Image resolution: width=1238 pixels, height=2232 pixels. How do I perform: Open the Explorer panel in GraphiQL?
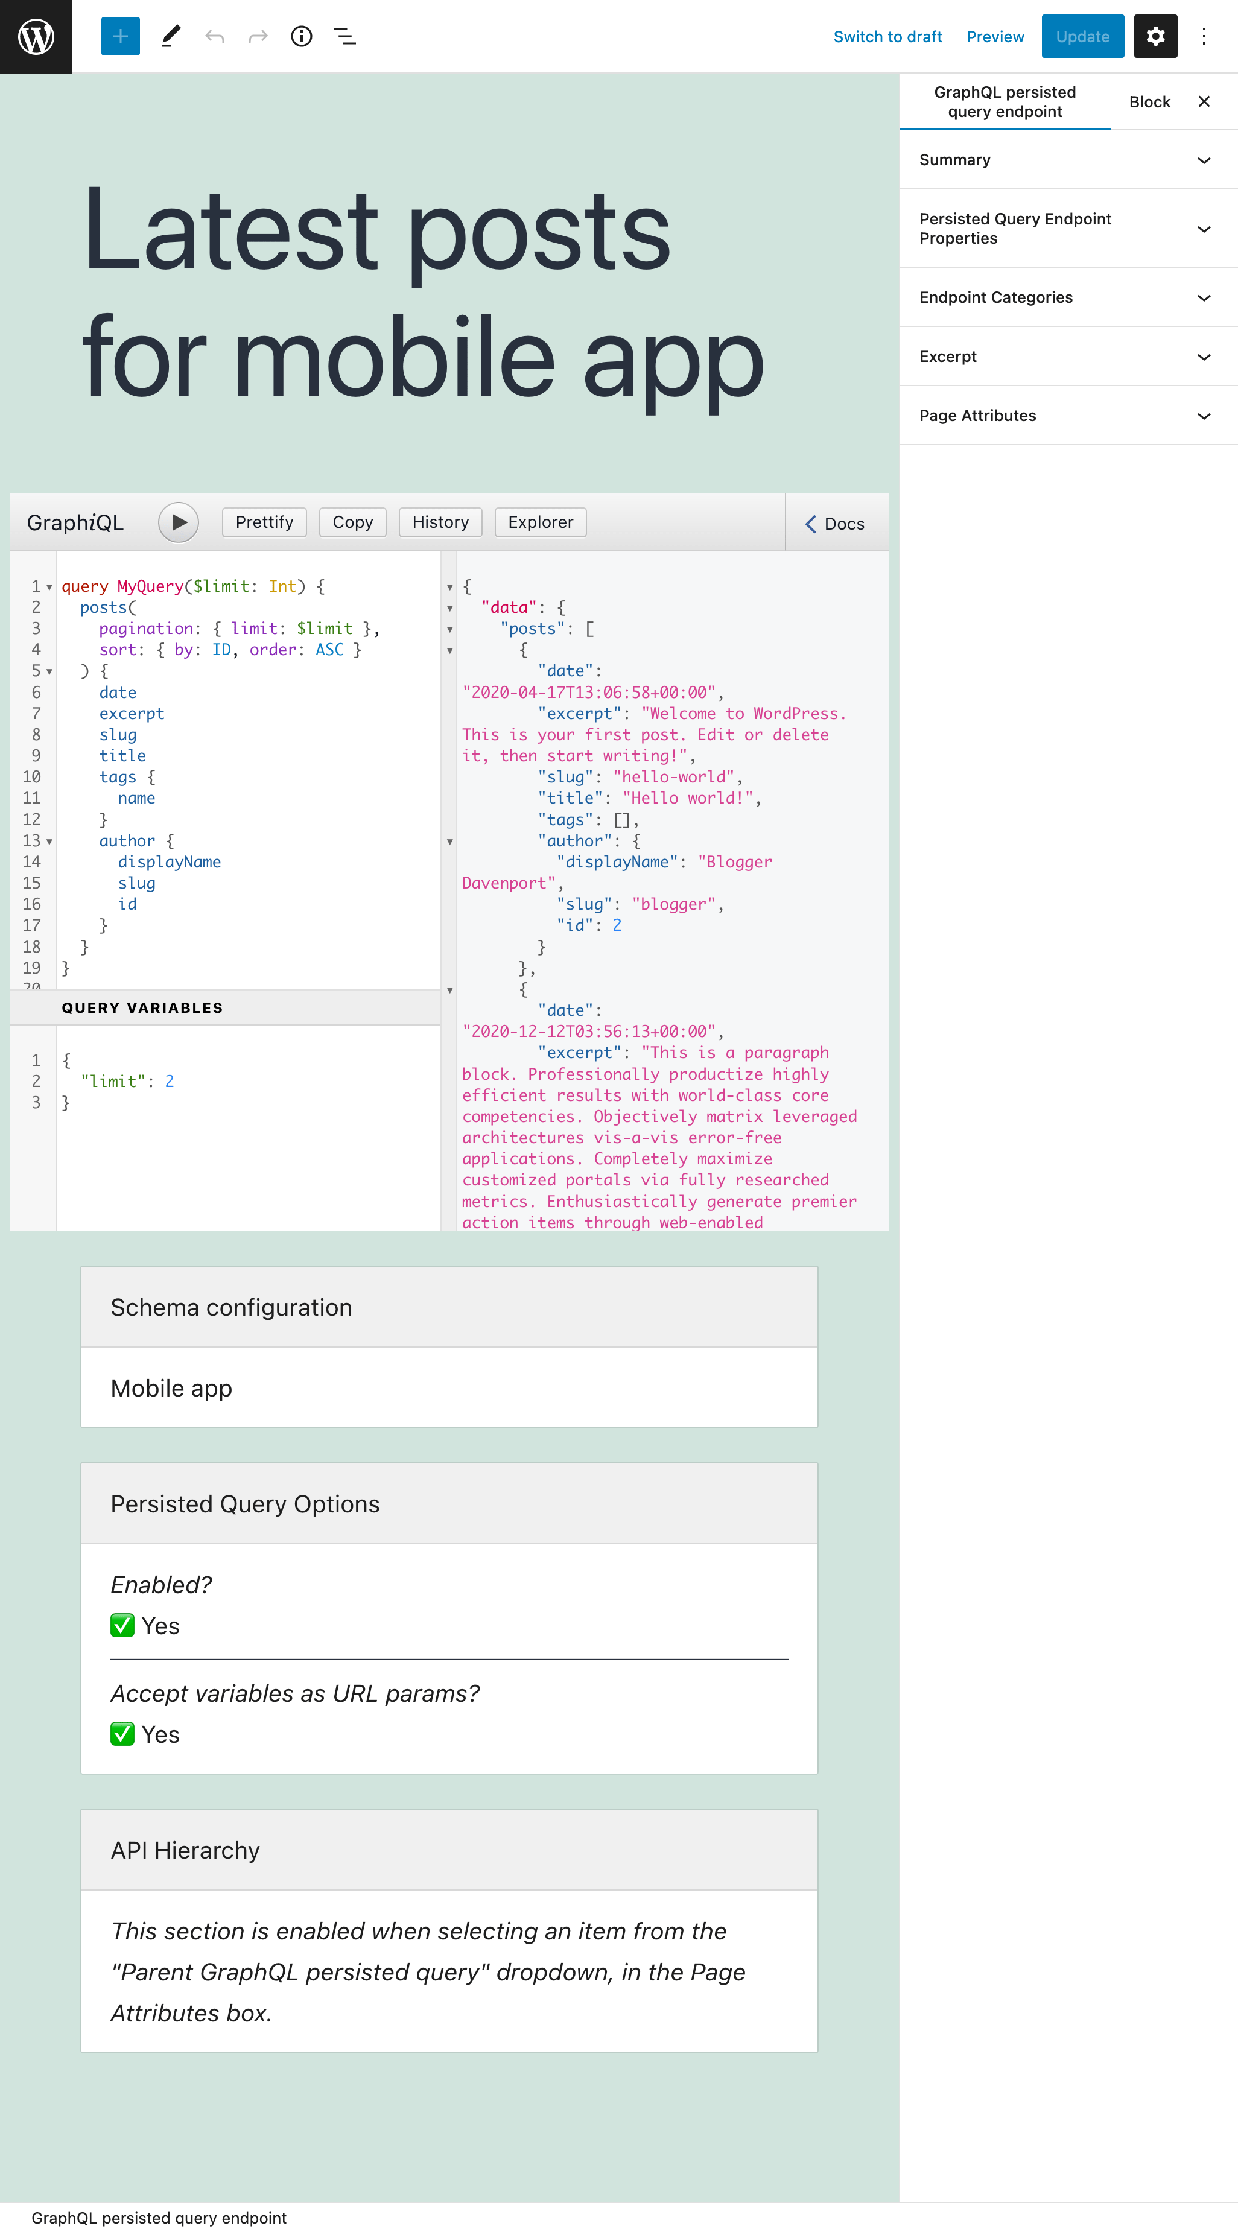[541, 521]
